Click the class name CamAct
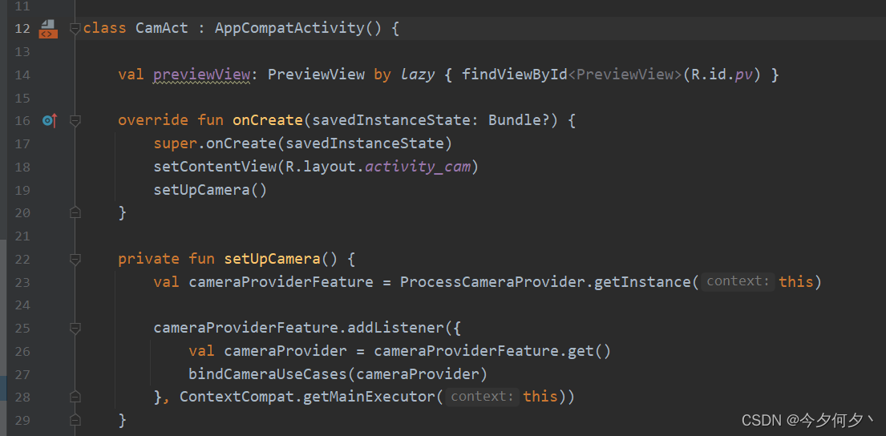Screen dimensions: 886x436 (162, 28)
